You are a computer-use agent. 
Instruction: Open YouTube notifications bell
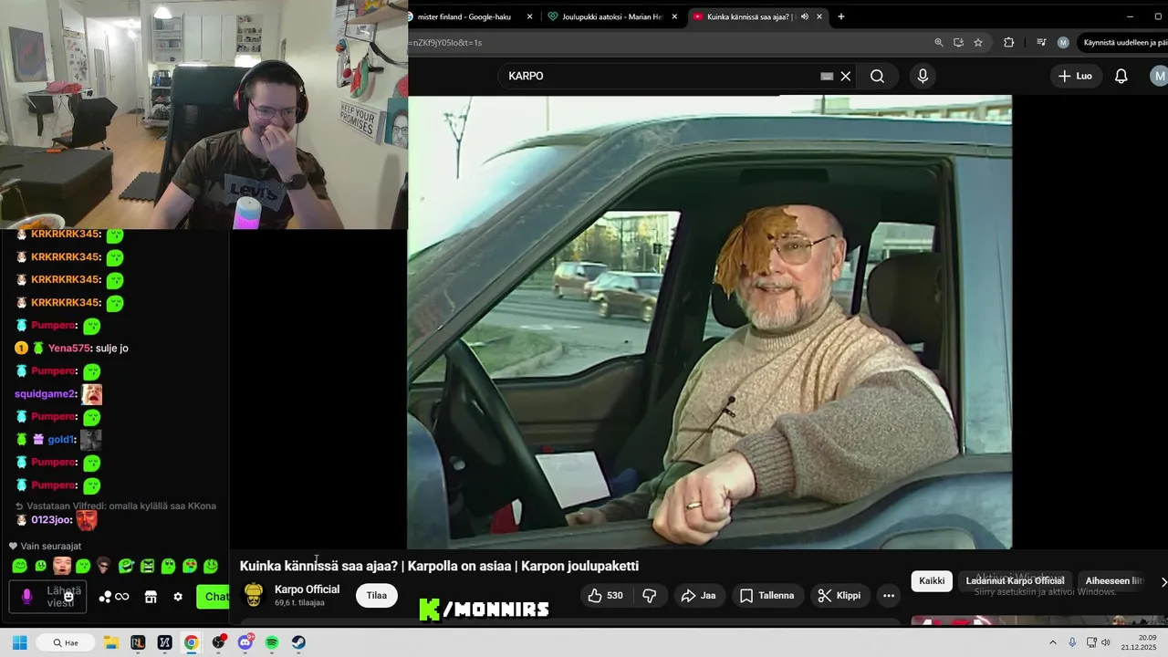pyautogui.click(x=1121, y=76)
